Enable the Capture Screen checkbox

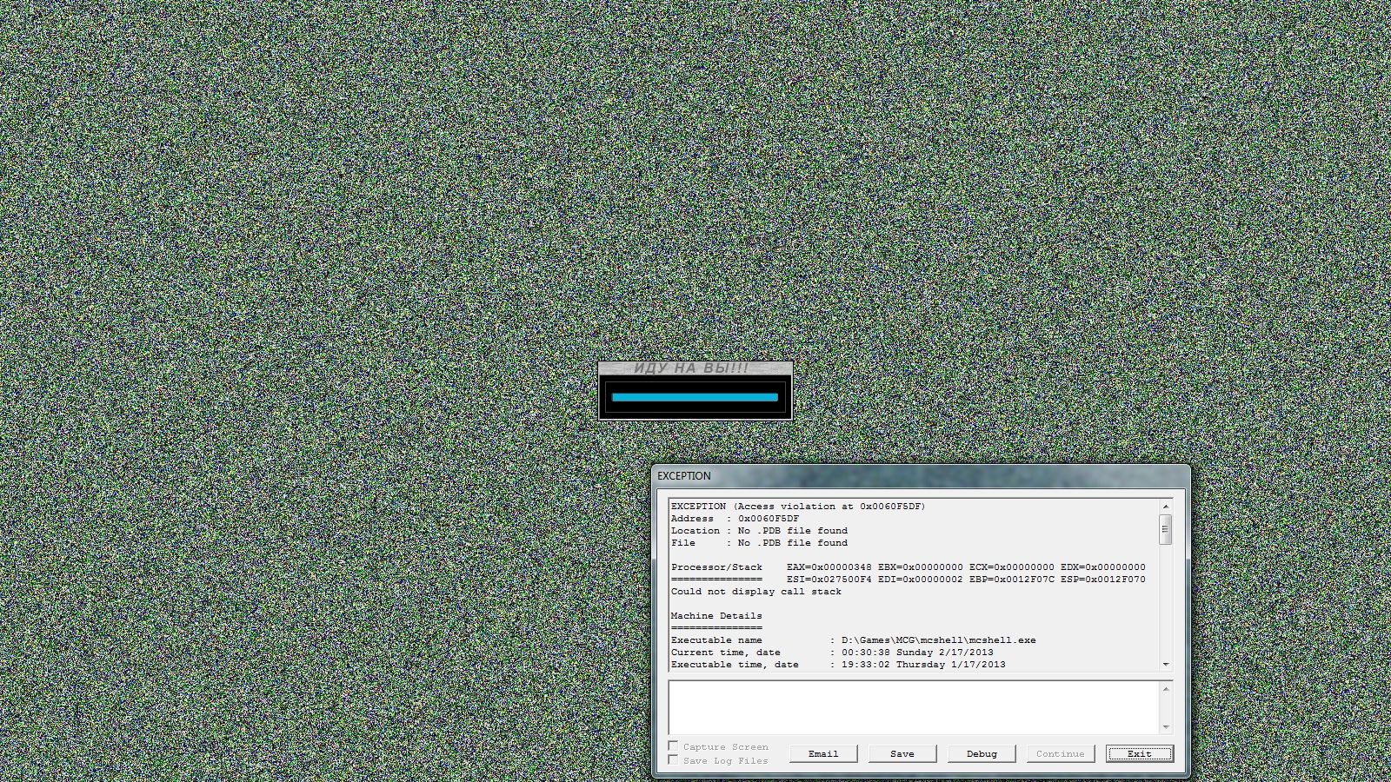(673, 746)
